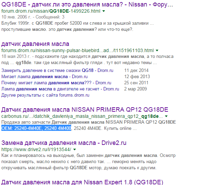Image resolution: width=208 pixels, height=185 pixels.
Task: Click snippet line 'Продажа авто запчасти Датчик давления масла'
Action: (x=89, y=122)
